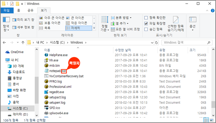Select 목록 list layout

point(45,28)
